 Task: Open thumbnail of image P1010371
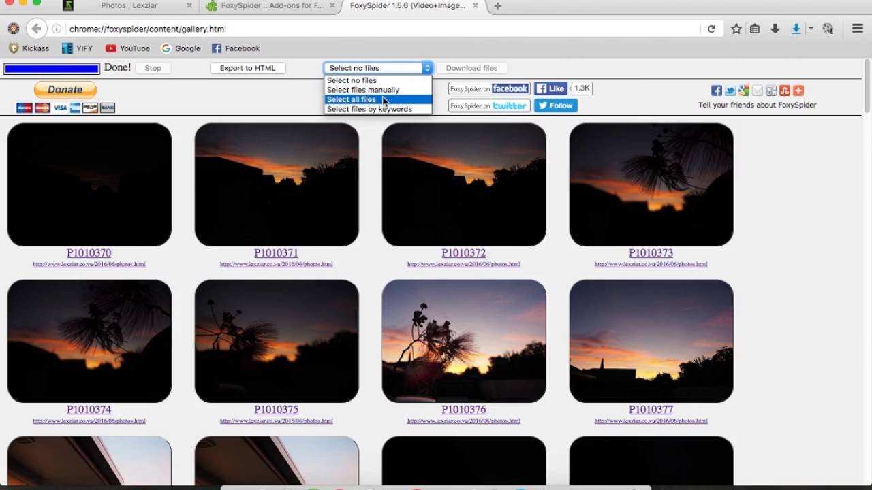click(277, 184)
